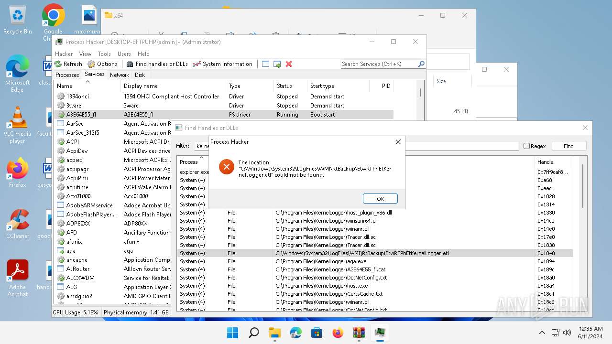Switch to the Processes tab
Image resolution: width=612 pixels, height=344 pixels.
(67, 75)
